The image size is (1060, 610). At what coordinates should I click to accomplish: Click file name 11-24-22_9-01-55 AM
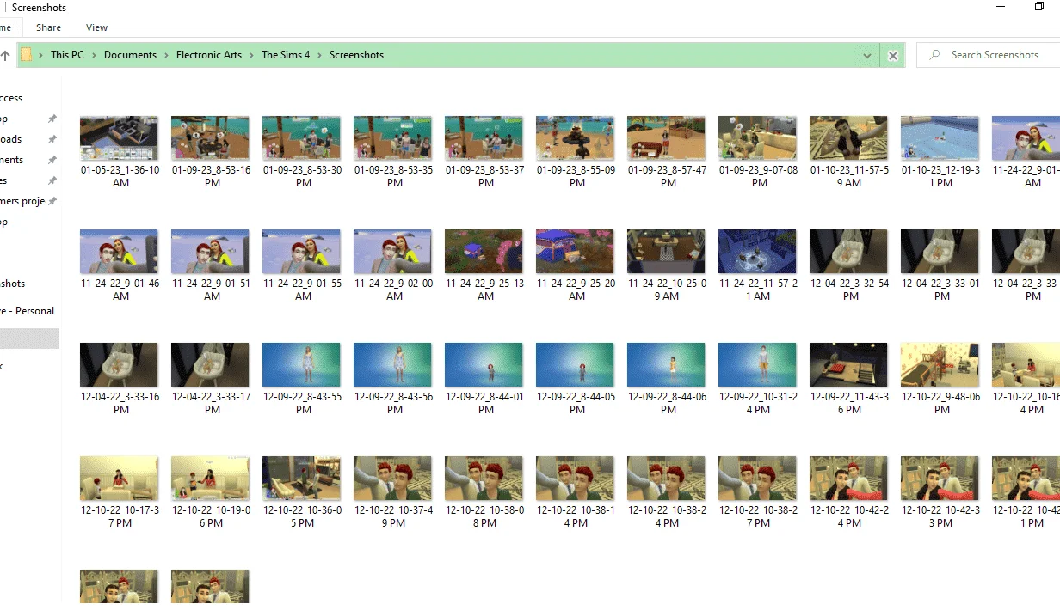pyautogui.click(x=303, y=290)
